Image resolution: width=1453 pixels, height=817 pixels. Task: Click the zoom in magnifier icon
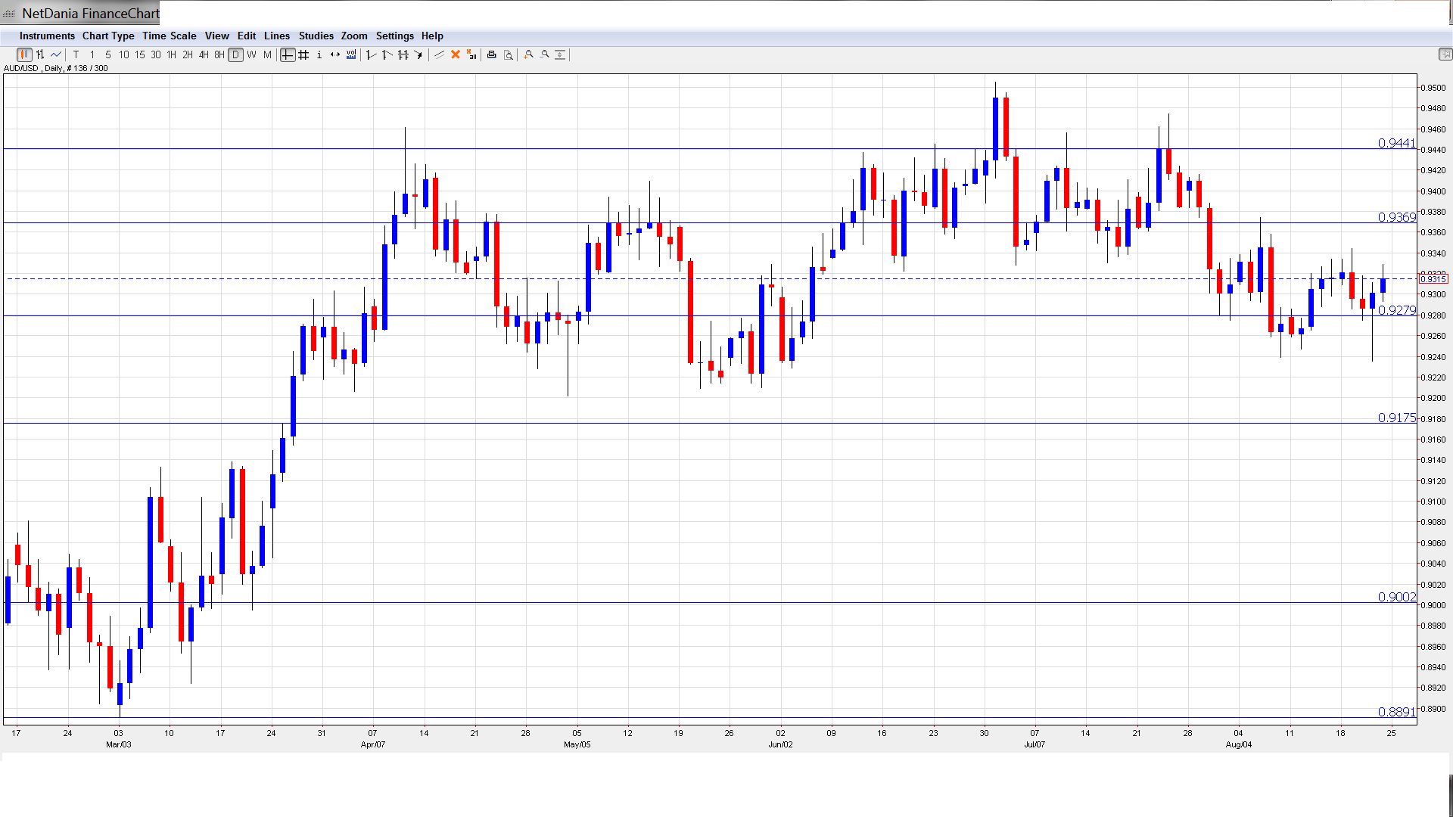click(529, 54)
